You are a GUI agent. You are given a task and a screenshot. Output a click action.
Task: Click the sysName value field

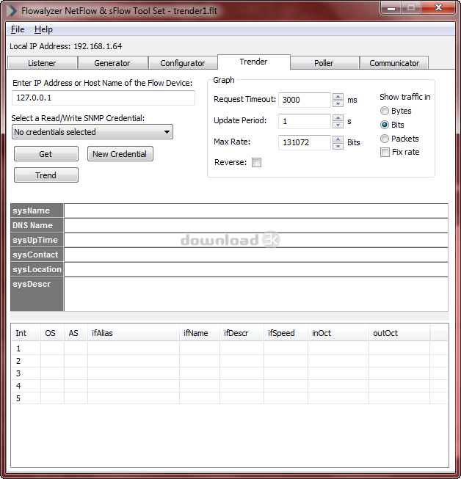[256, 211]
